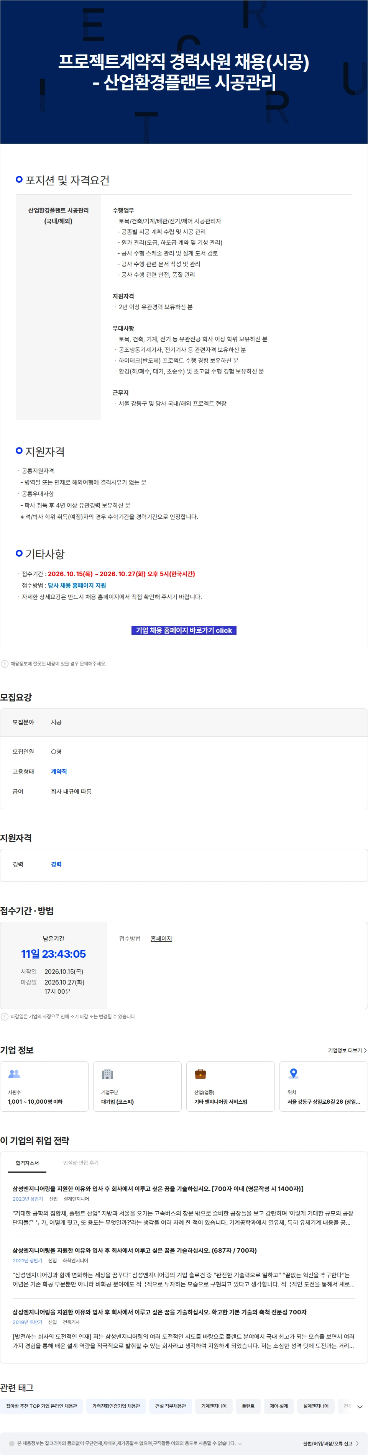Open the essay titled with (687자 / 700자)
Image resolution: width=368 pixels, height=1455 pixels.
[135, 1250]
